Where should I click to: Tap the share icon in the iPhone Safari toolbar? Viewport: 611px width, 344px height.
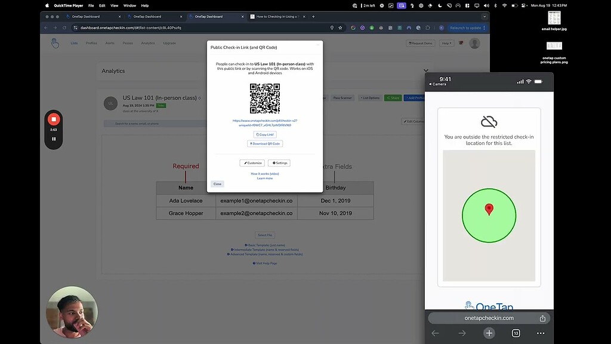(542, 318)
